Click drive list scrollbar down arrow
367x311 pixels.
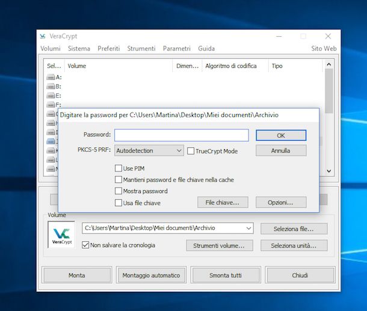328,171
